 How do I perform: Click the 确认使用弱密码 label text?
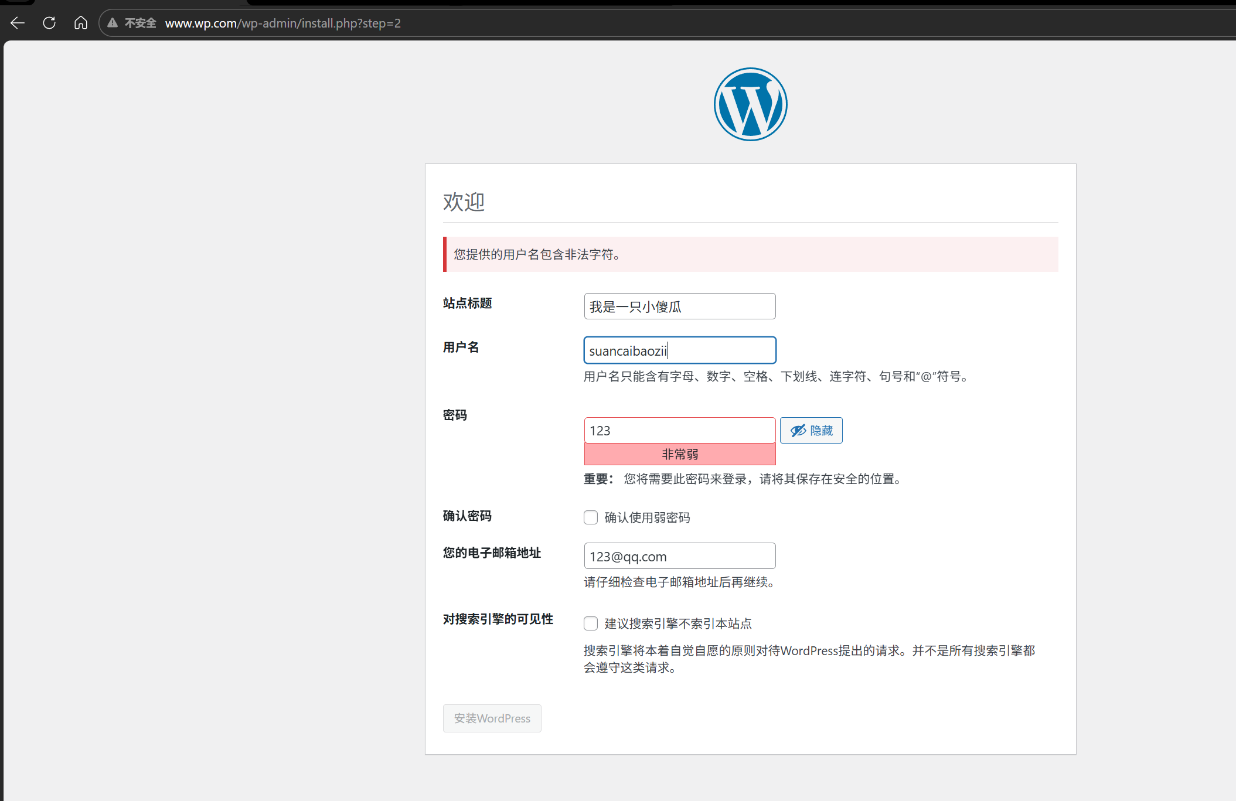coord(647,517)
